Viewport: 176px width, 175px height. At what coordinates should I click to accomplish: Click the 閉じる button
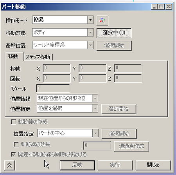click(x=153, y=165)
